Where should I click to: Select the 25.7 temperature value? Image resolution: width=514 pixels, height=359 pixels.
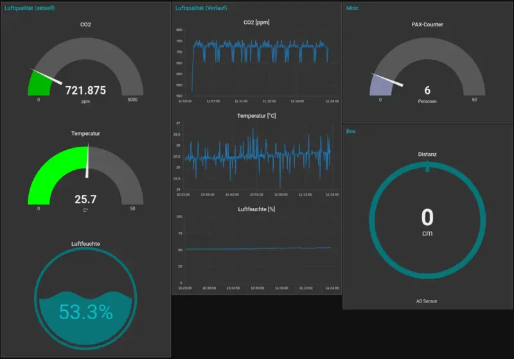point(85,199)
